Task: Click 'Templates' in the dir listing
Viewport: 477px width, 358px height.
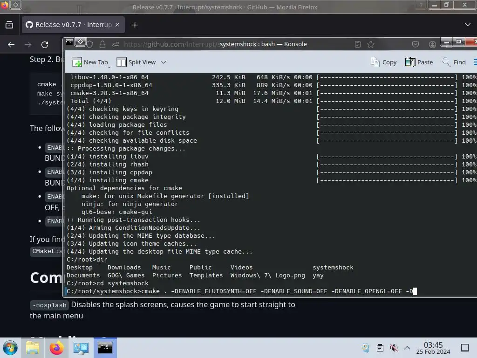Action: (206, 275)
